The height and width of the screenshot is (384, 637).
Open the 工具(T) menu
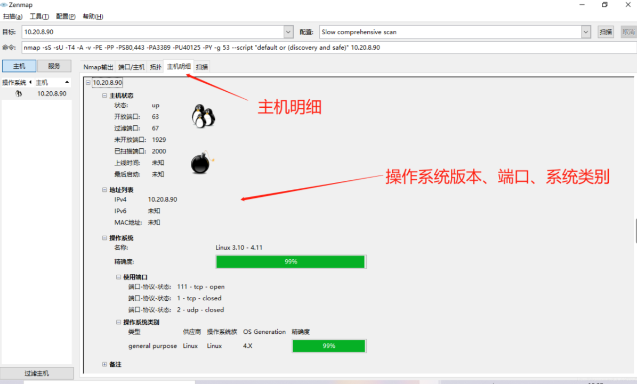39,16
